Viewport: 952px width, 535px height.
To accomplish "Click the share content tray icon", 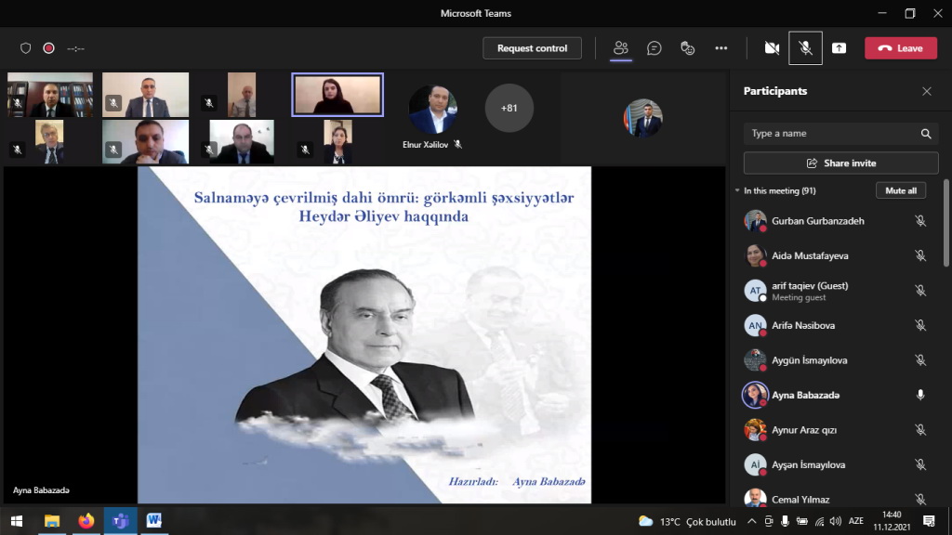I will point(839,48).
